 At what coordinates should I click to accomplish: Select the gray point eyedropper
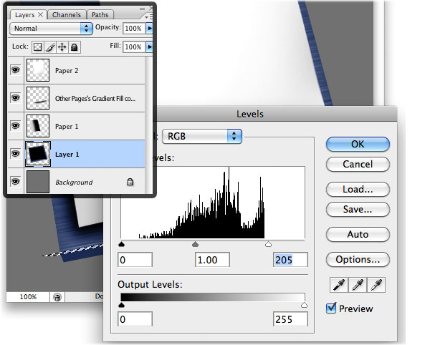point(358,285)
